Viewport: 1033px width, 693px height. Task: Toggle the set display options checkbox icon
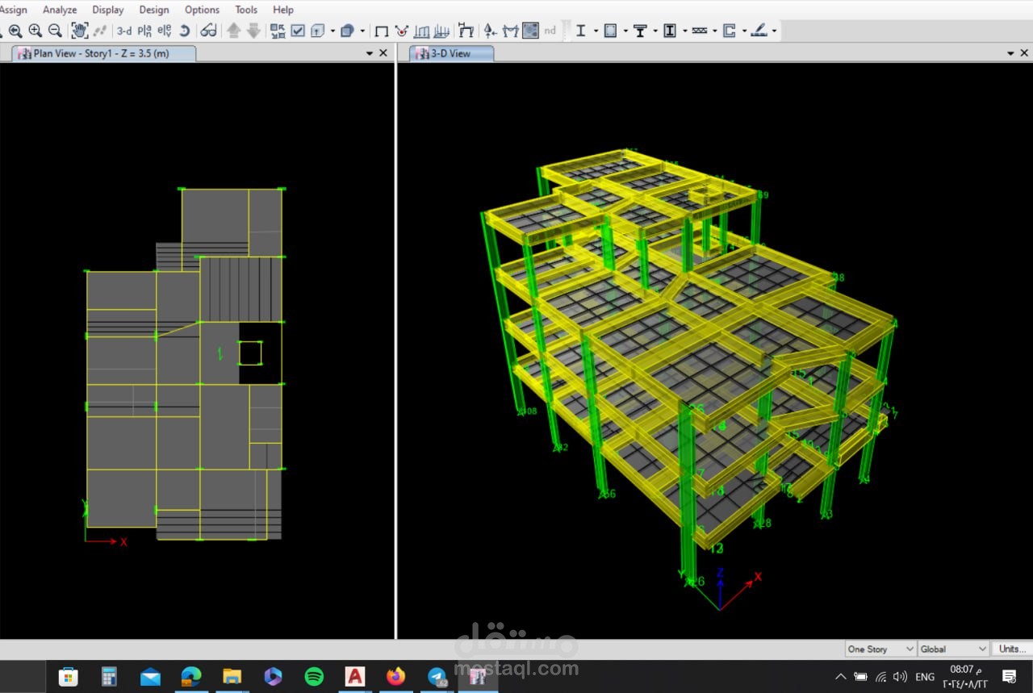pos(298,31)
